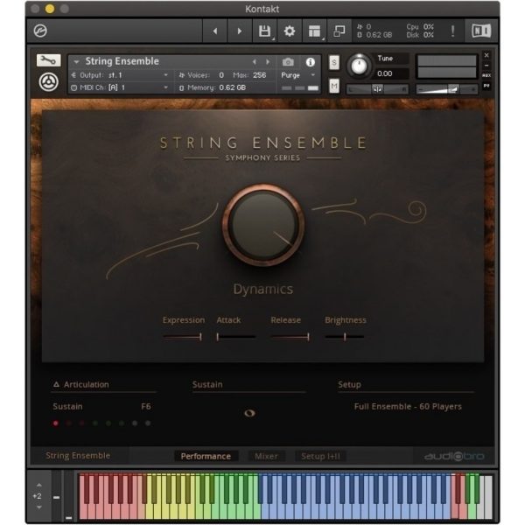Click the pitch wheel strip beside the keyboard
The image size is (525, 525).
pyautogui.click(x=57, y=496)
